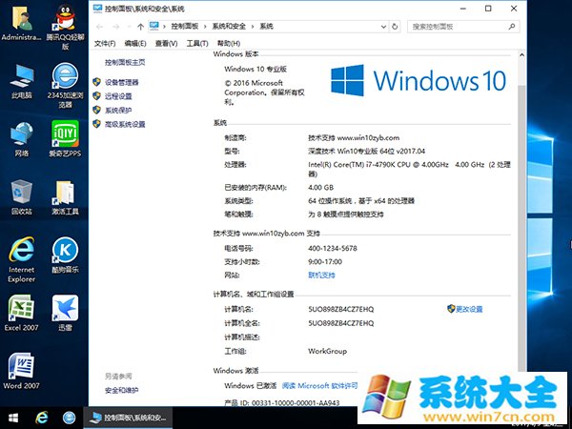Open 设备管理器 (Device Manager) link

(121, 82)
